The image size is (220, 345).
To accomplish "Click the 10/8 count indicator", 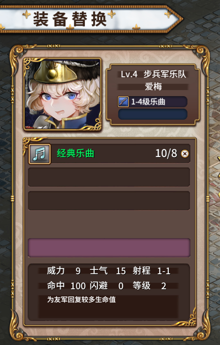I will (x=166, y=153).
